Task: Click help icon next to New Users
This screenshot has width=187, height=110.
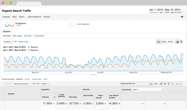Action: click(x=79, y=97)
